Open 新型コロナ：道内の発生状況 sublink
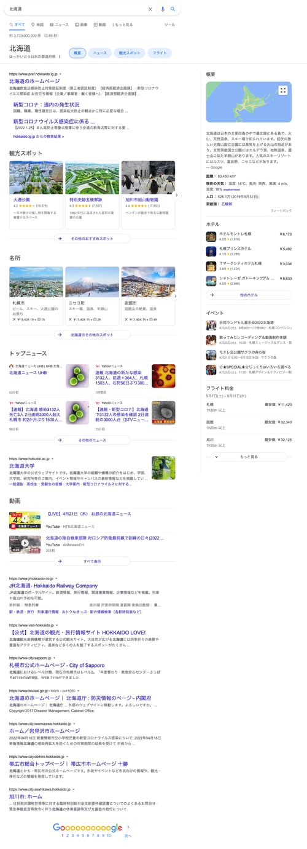Screen dimensions: 307x849 click(x=46, y=105)
